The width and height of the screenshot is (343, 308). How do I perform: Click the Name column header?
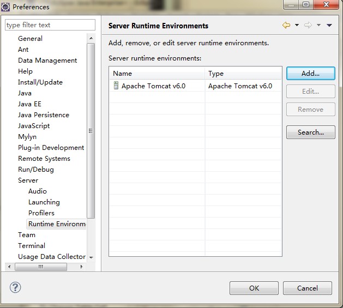(157, 74)
